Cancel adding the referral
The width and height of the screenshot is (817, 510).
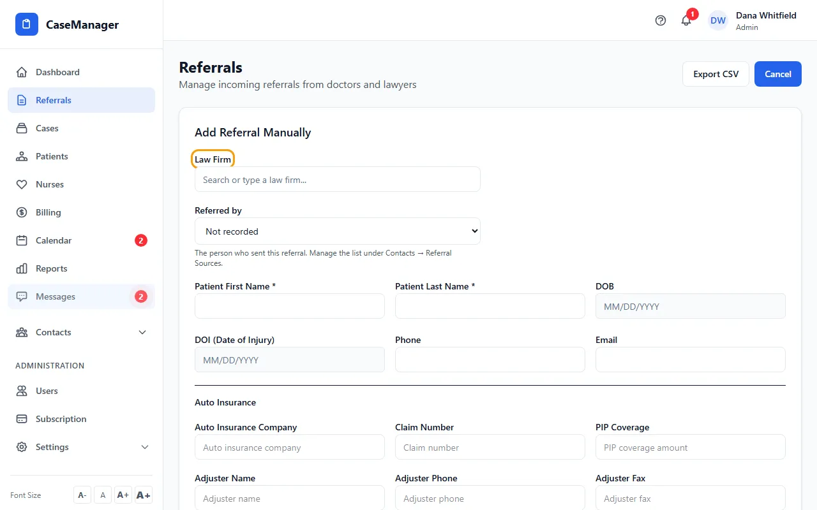(x=778, y=74)
